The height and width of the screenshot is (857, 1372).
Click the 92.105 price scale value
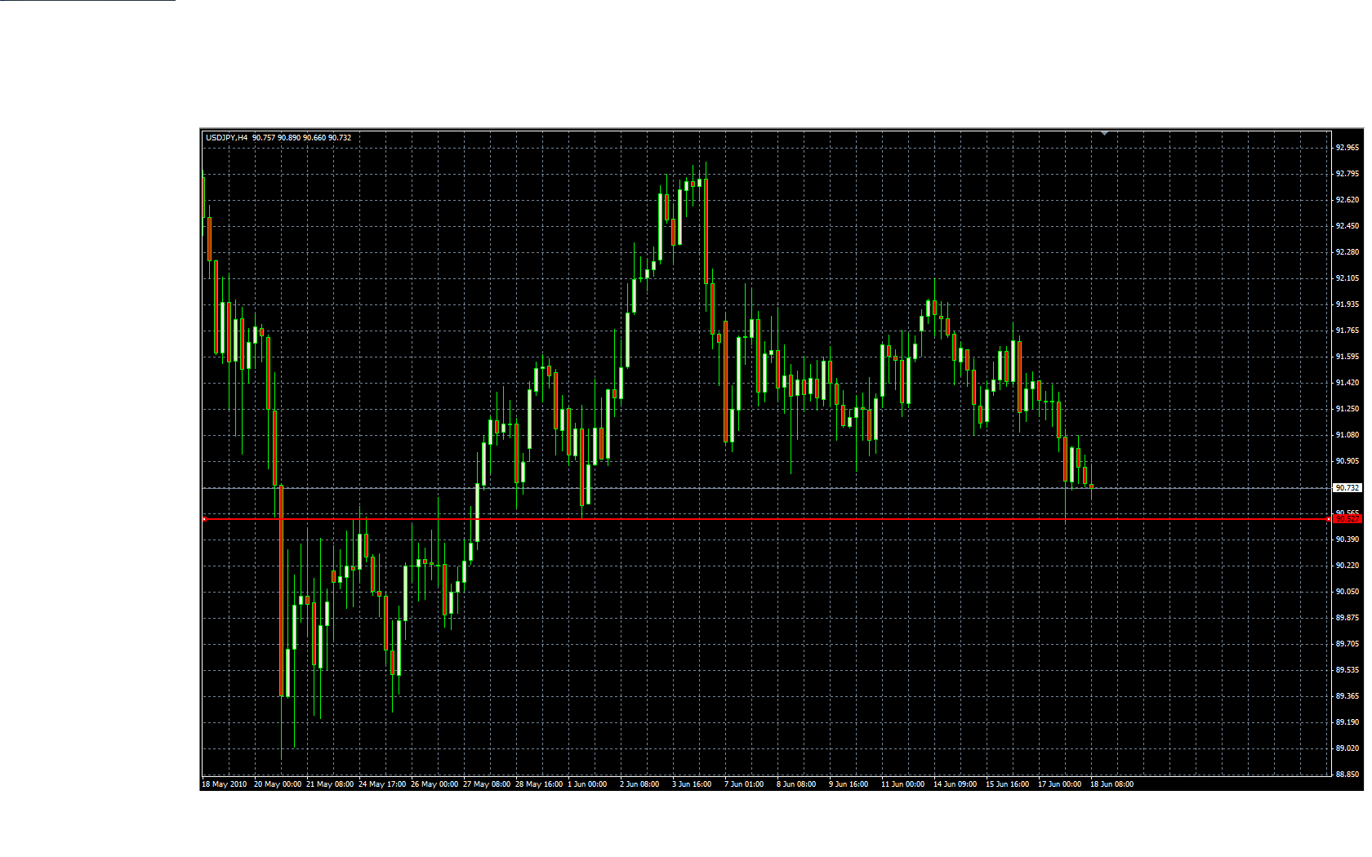point(1347,278)
